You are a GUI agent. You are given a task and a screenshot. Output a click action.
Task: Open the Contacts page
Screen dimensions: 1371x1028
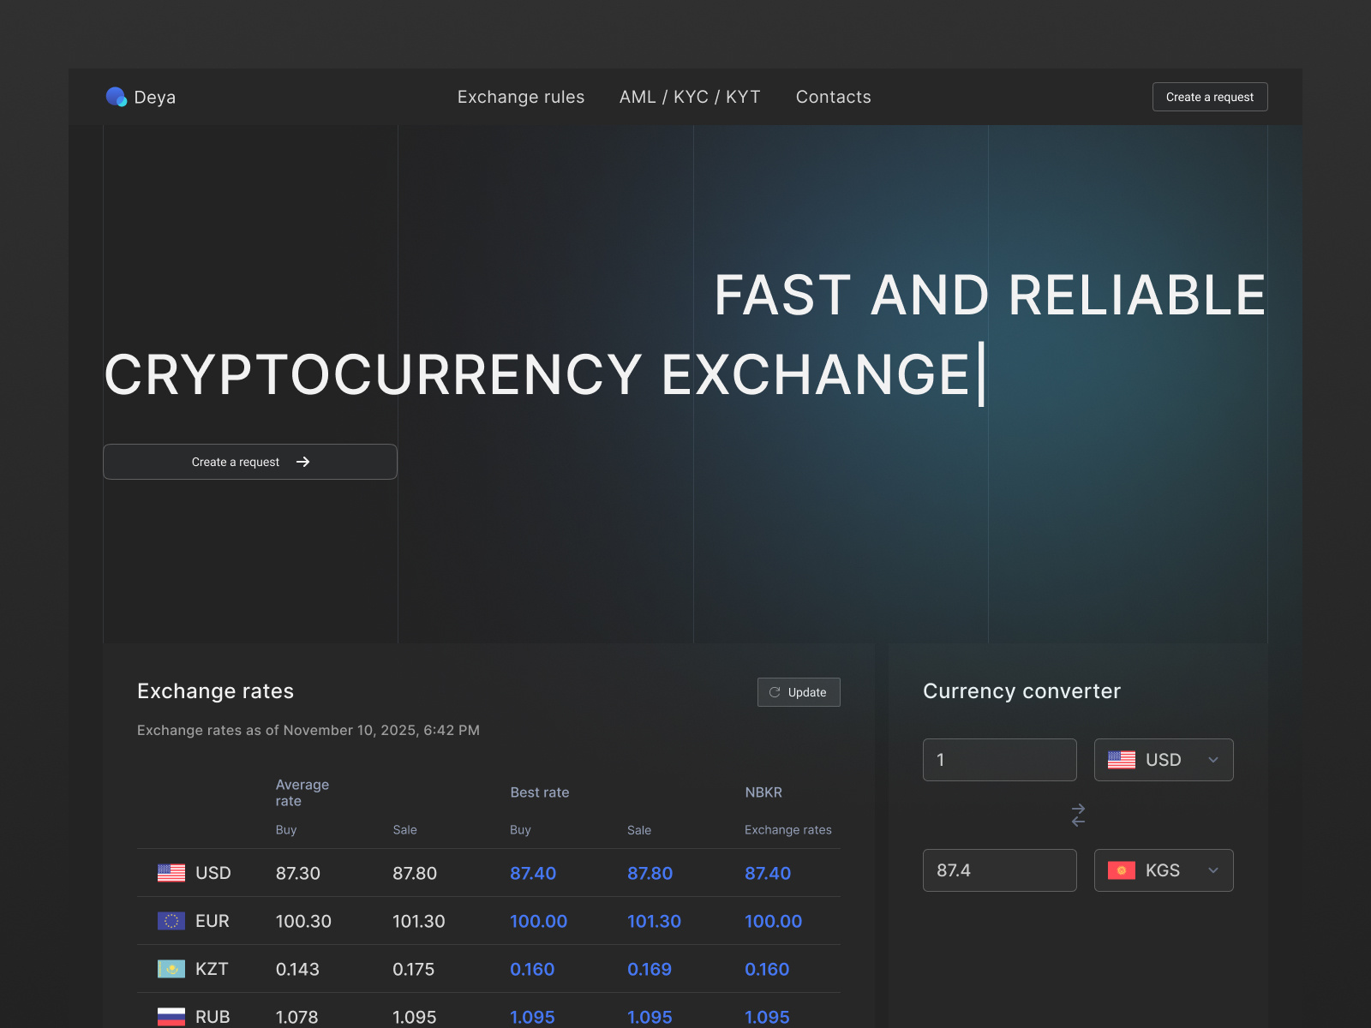pos(832,97)
